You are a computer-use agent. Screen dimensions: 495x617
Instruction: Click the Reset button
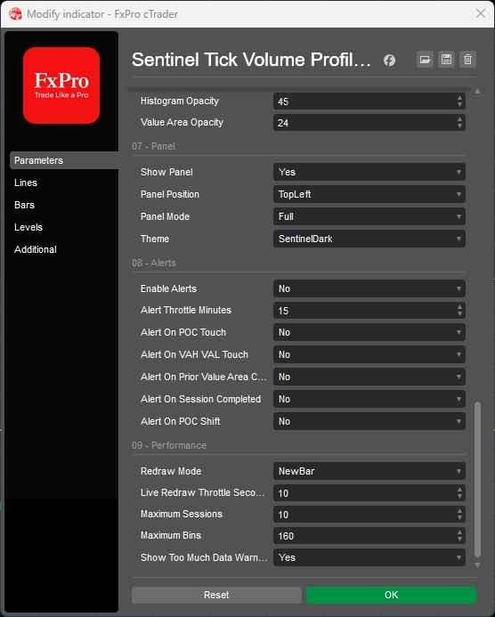(216, 595)
